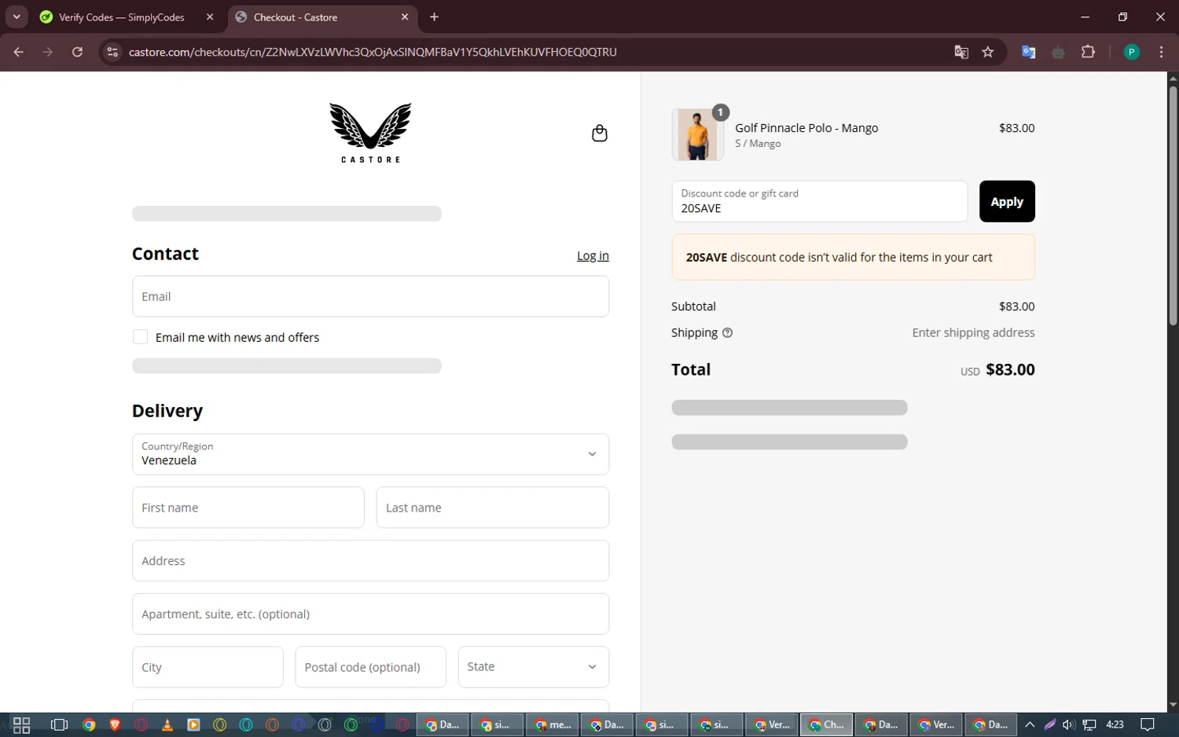Screen dimensions: 1179x737
Task: Open the cyan Opera icon in the taskbar
Action: [x=246, y=724]
